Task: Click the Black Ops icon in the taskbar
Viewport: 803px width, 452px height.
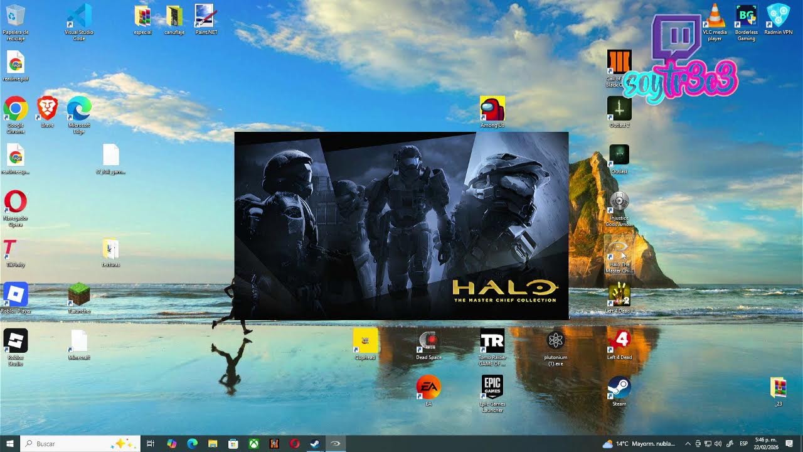Action: click(274, 444)
